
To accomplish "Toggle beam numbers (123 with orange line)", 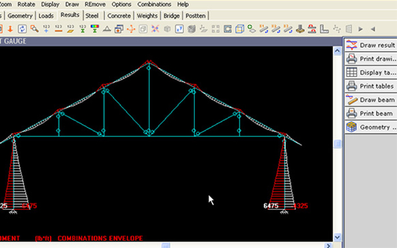I will pyautogui.click(x=58, y=29).
